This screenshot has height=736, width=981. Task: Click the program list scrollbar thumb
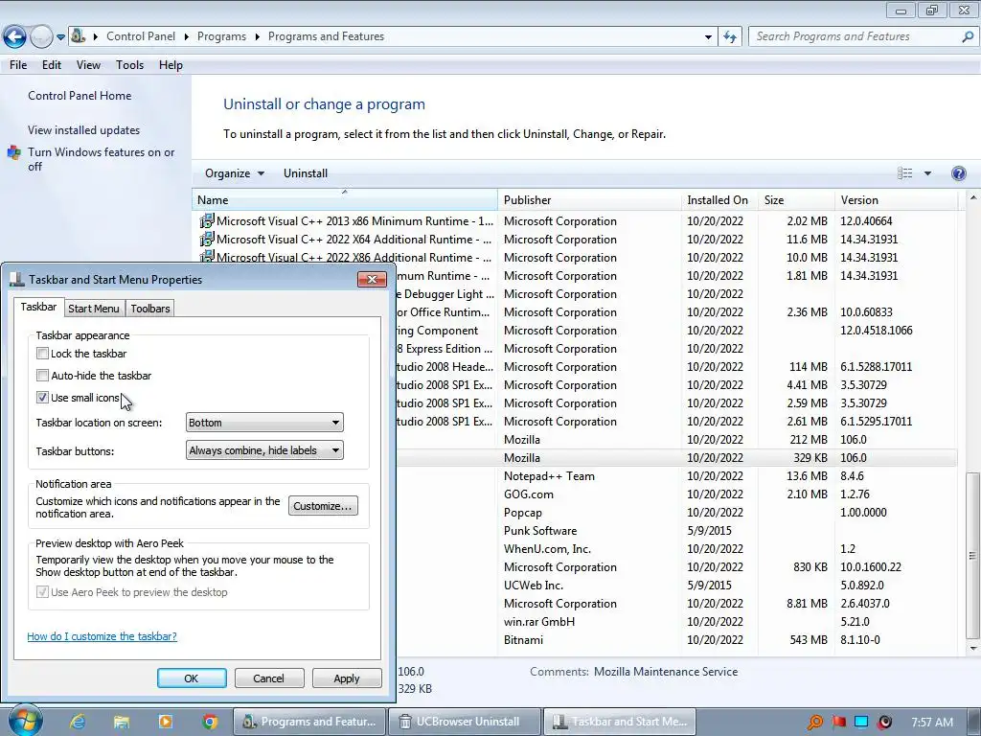click(x=972, y=555)
